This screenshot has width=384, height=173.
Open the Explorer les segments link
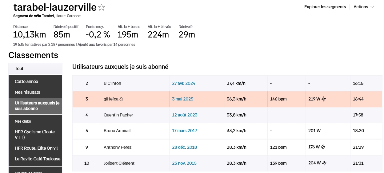(325, 7)
